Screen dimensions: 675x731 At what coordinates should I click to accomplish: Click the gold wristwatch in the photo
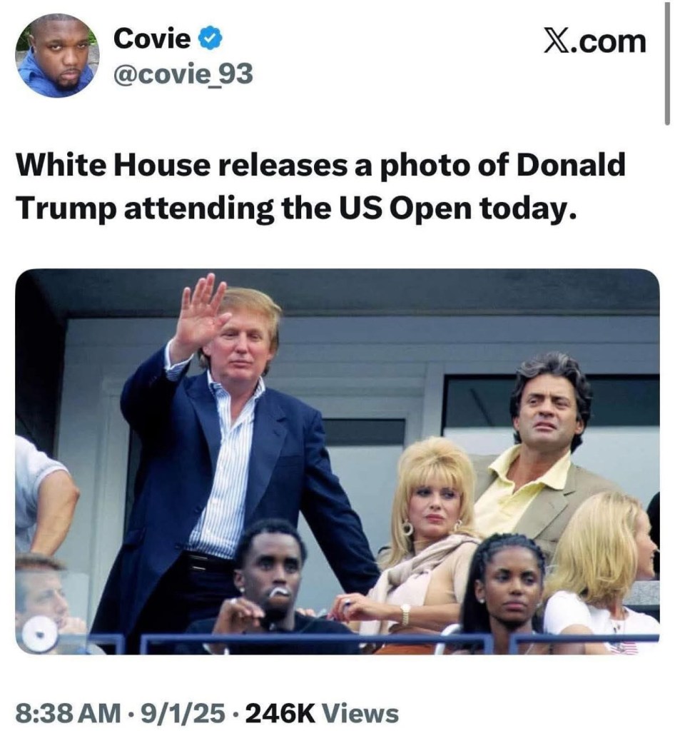point(405,615)
